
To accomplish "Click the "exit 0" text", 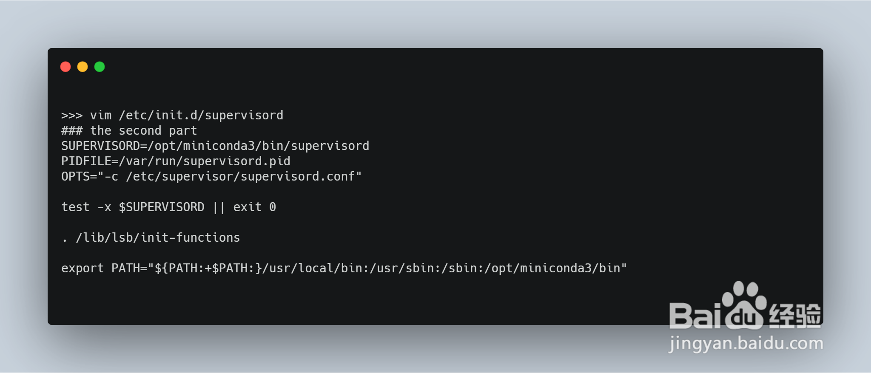I will click(254, 207).
